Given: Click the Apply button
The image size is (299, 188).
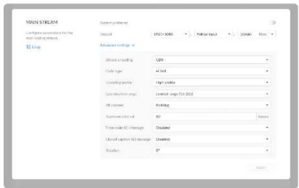Looking at the screenshot, I should click(x=260, y=168).
